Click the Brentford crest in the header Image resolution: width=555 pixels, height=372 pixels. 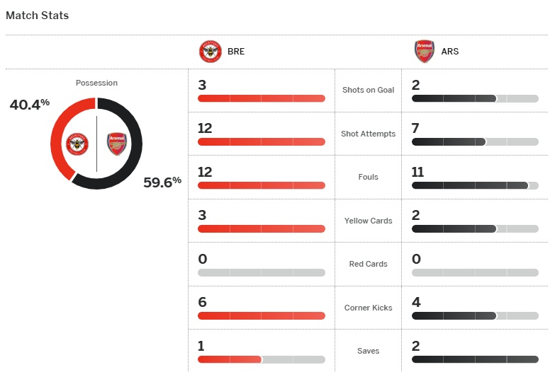click(x=211, y=52)
